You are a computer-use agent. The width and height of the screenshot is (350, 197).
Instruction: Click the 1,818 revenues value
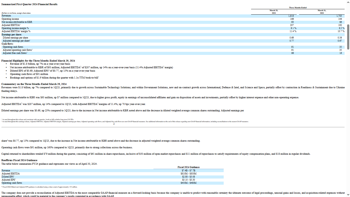tap(291, 16)
